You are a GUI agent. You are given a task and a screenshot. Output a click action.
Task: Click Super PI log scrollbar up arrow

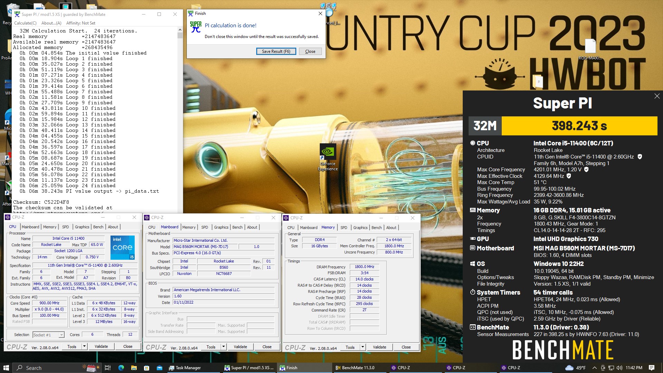click(x=180, y=30)
